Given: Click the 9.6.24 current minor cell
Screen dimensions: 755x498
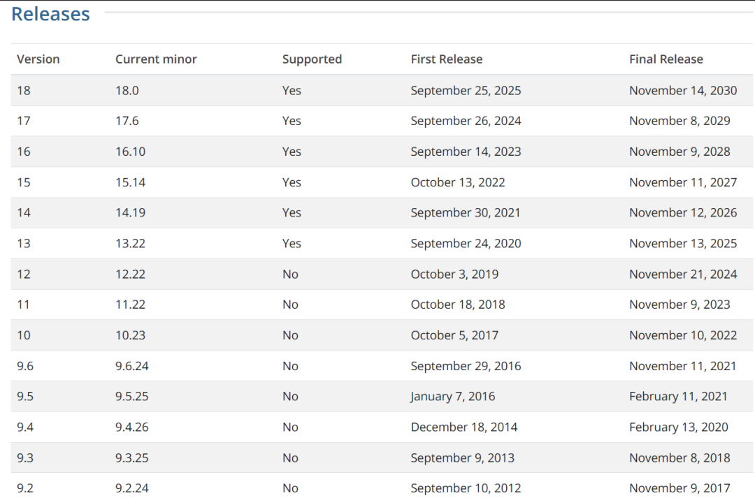Looking at the screenshot, I should 132,366.
